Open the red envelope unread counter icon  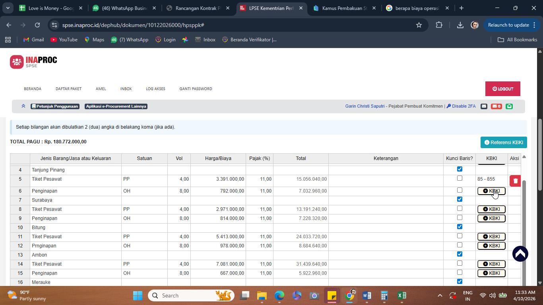[x=496, y=106]
